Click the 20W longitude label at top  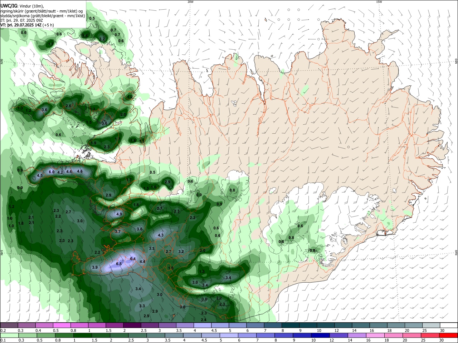tap(190, 2)
